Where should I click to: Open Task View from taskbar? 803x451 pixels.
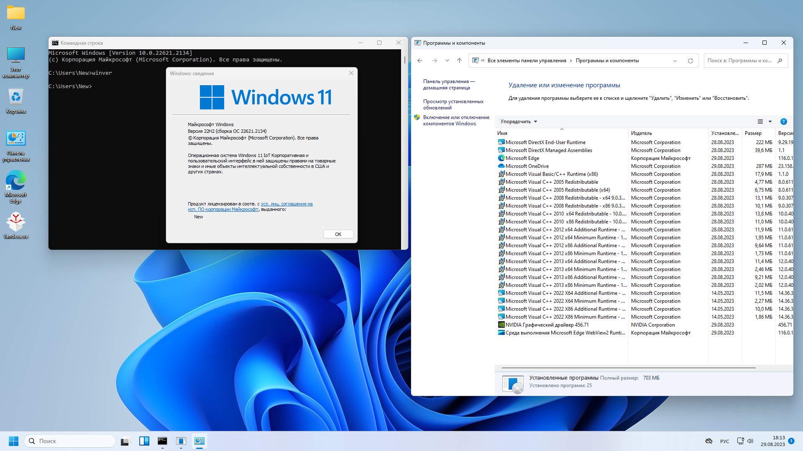click(125, 441)
